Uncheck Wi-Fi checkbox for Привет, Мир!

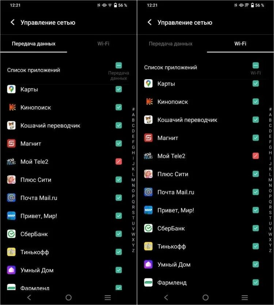[255, 210]
